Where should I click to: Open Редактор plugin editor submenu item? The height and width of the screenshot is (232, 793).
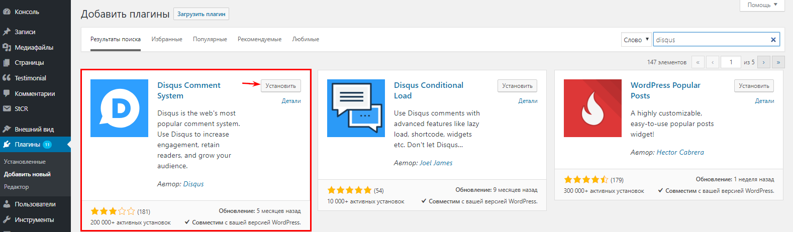[16, 187]
